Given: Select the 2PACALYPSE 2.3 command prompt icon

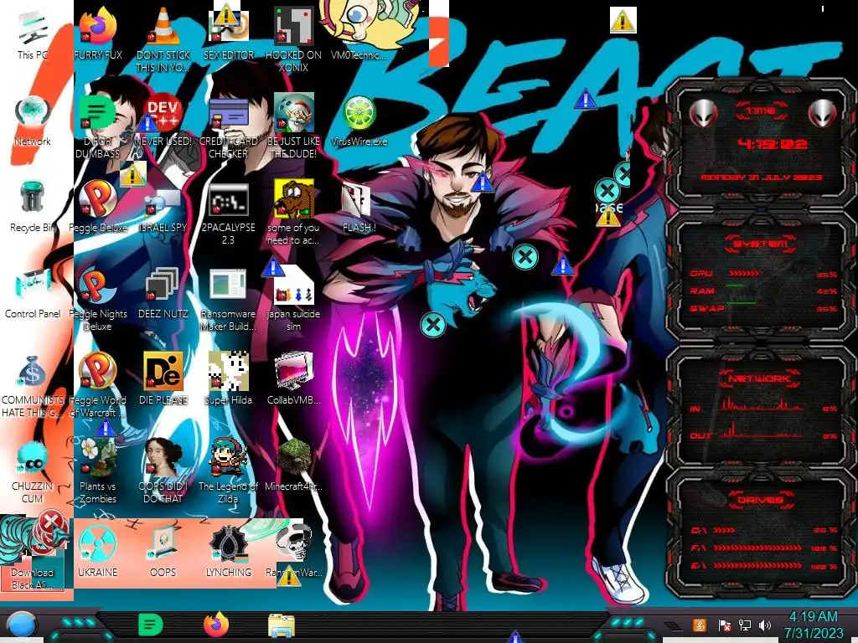Looking at the screenshot, I should point(229,213).
